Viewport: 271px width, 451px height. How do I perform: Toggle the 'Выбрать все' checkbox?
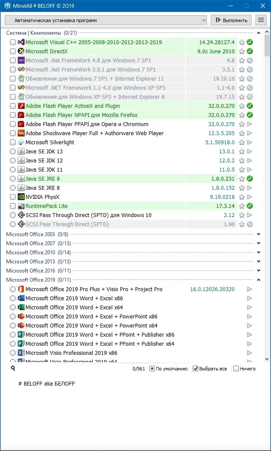point(195,369)
